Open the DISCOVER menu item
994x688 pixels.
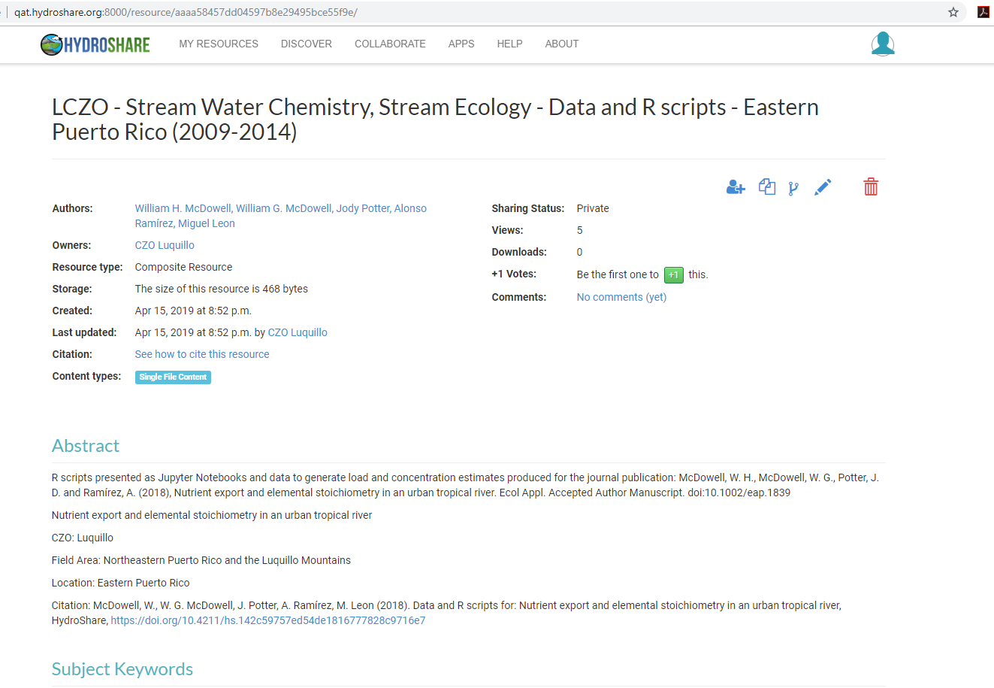pos(306,44)
